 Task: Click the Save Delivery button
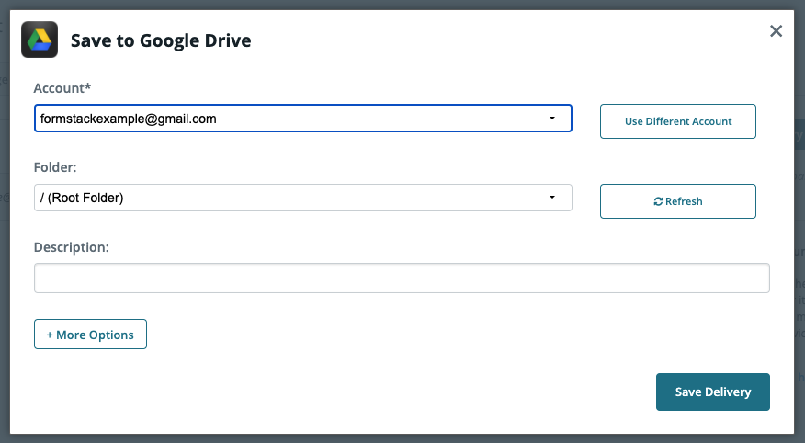712,392
